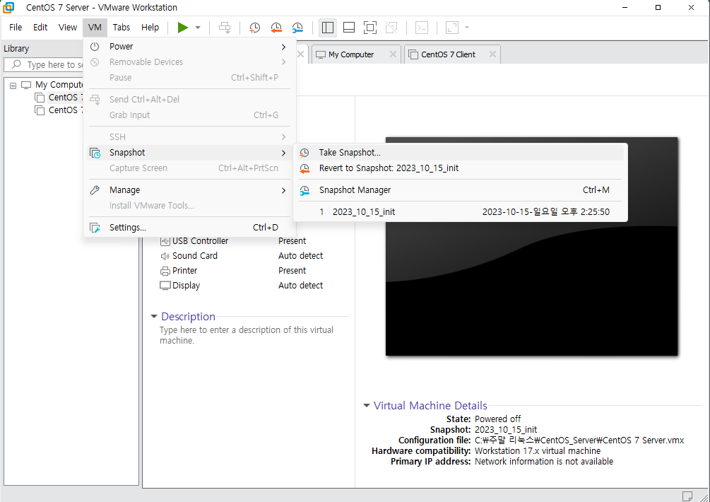
Task: Click the console view toolbar icon
Action: click(422, 28)
